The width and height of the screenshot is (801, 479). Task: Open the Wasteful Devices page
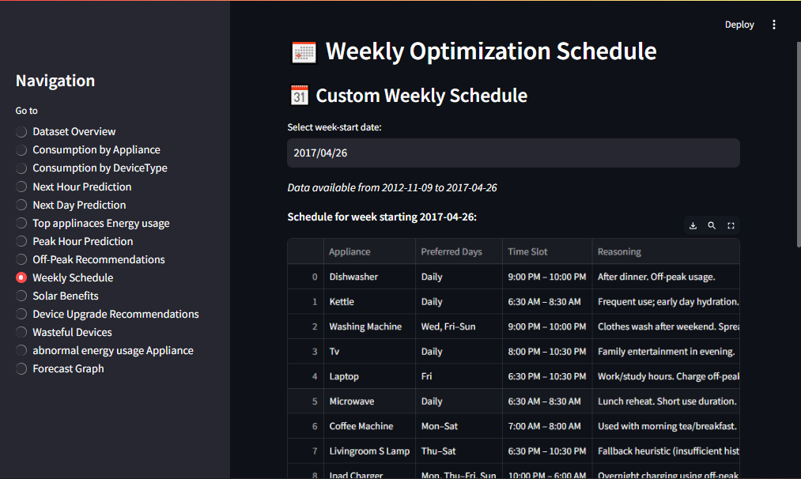(x=21, y=333)
